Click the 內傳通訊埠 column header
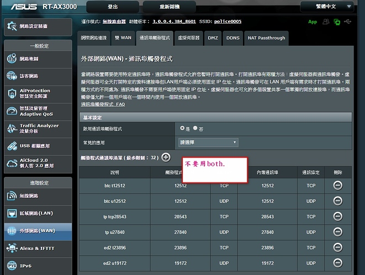This screenshot has width=365, height=275. 267,172
